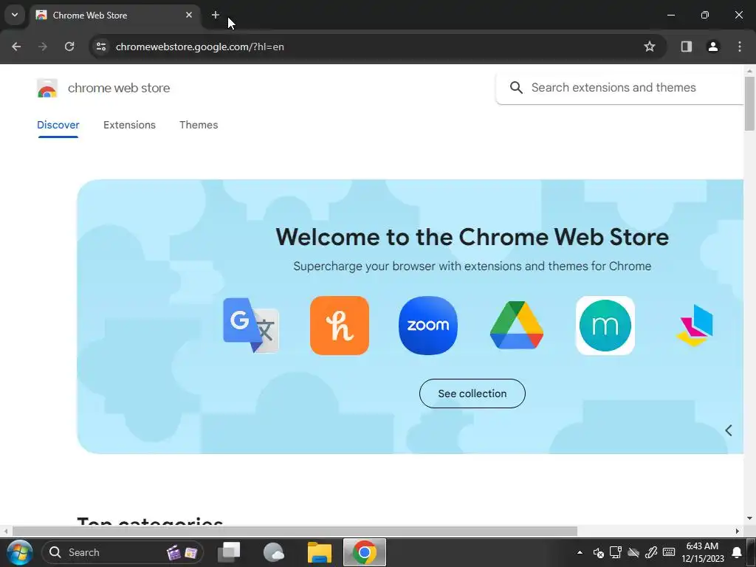Image resolution: width=756 pixels, height=567 pixels.
Task: View site information in the address bar
Action: 100,47
